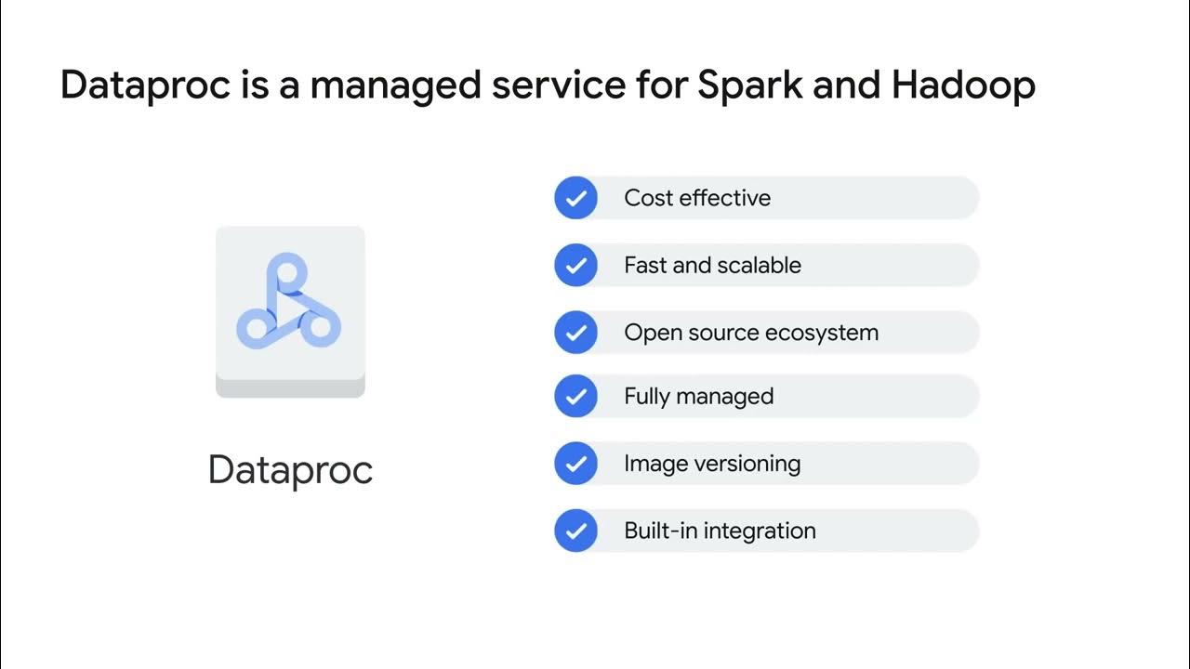Viewport: 1190px width, 669px height.
Task: Click the checkmark beside Built-in integration
Action: [x=575, y=531]
